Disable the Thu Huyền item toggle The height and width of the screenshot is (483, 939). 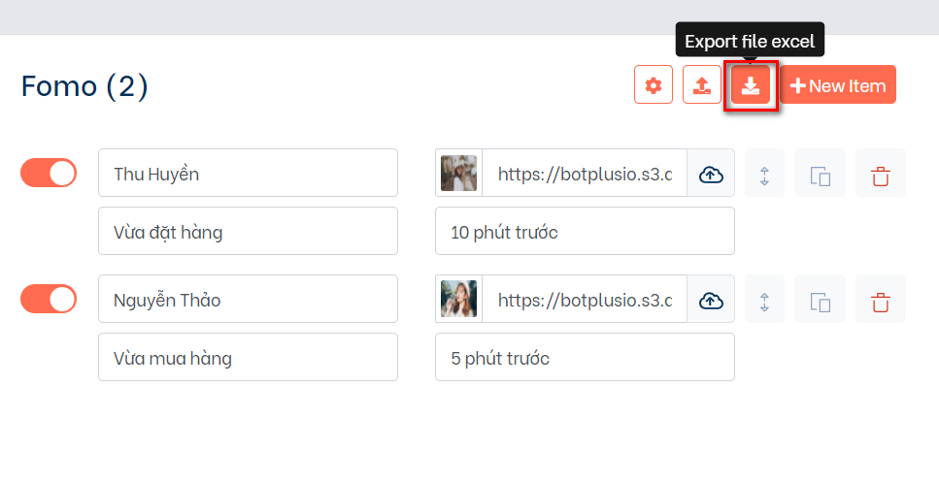tap(49, 173)
